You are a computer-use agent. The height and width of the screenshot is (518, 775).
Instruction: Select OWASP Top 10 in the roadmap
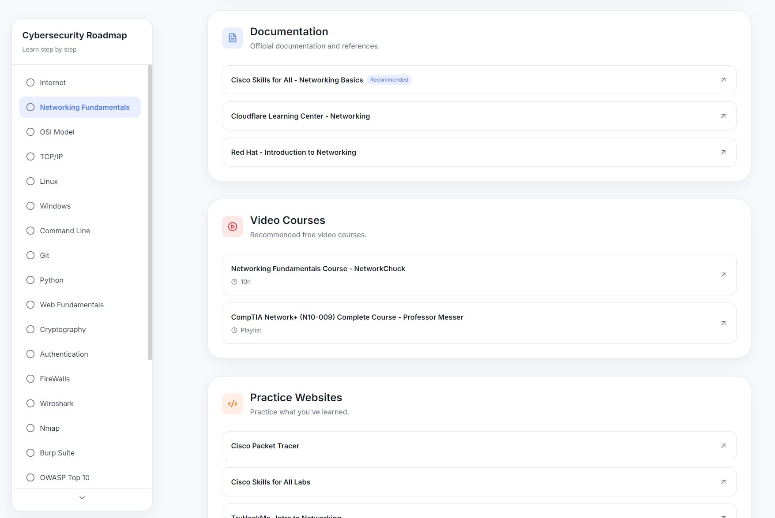click(80, 477)
